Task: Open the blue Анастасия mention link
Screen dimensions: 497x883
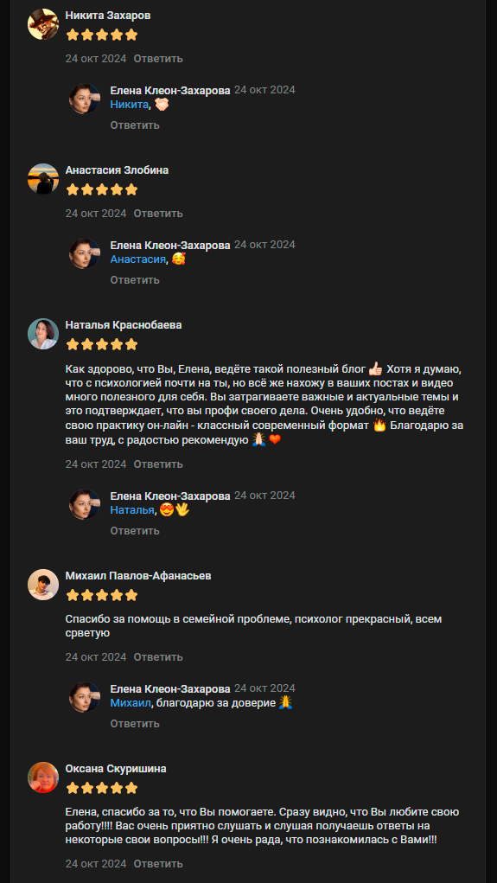Action: coord(138,259)
